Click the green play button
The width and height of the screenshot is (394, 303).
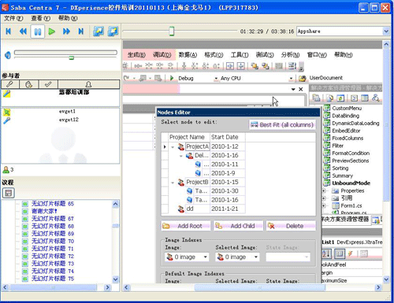(x=52, y=31)
